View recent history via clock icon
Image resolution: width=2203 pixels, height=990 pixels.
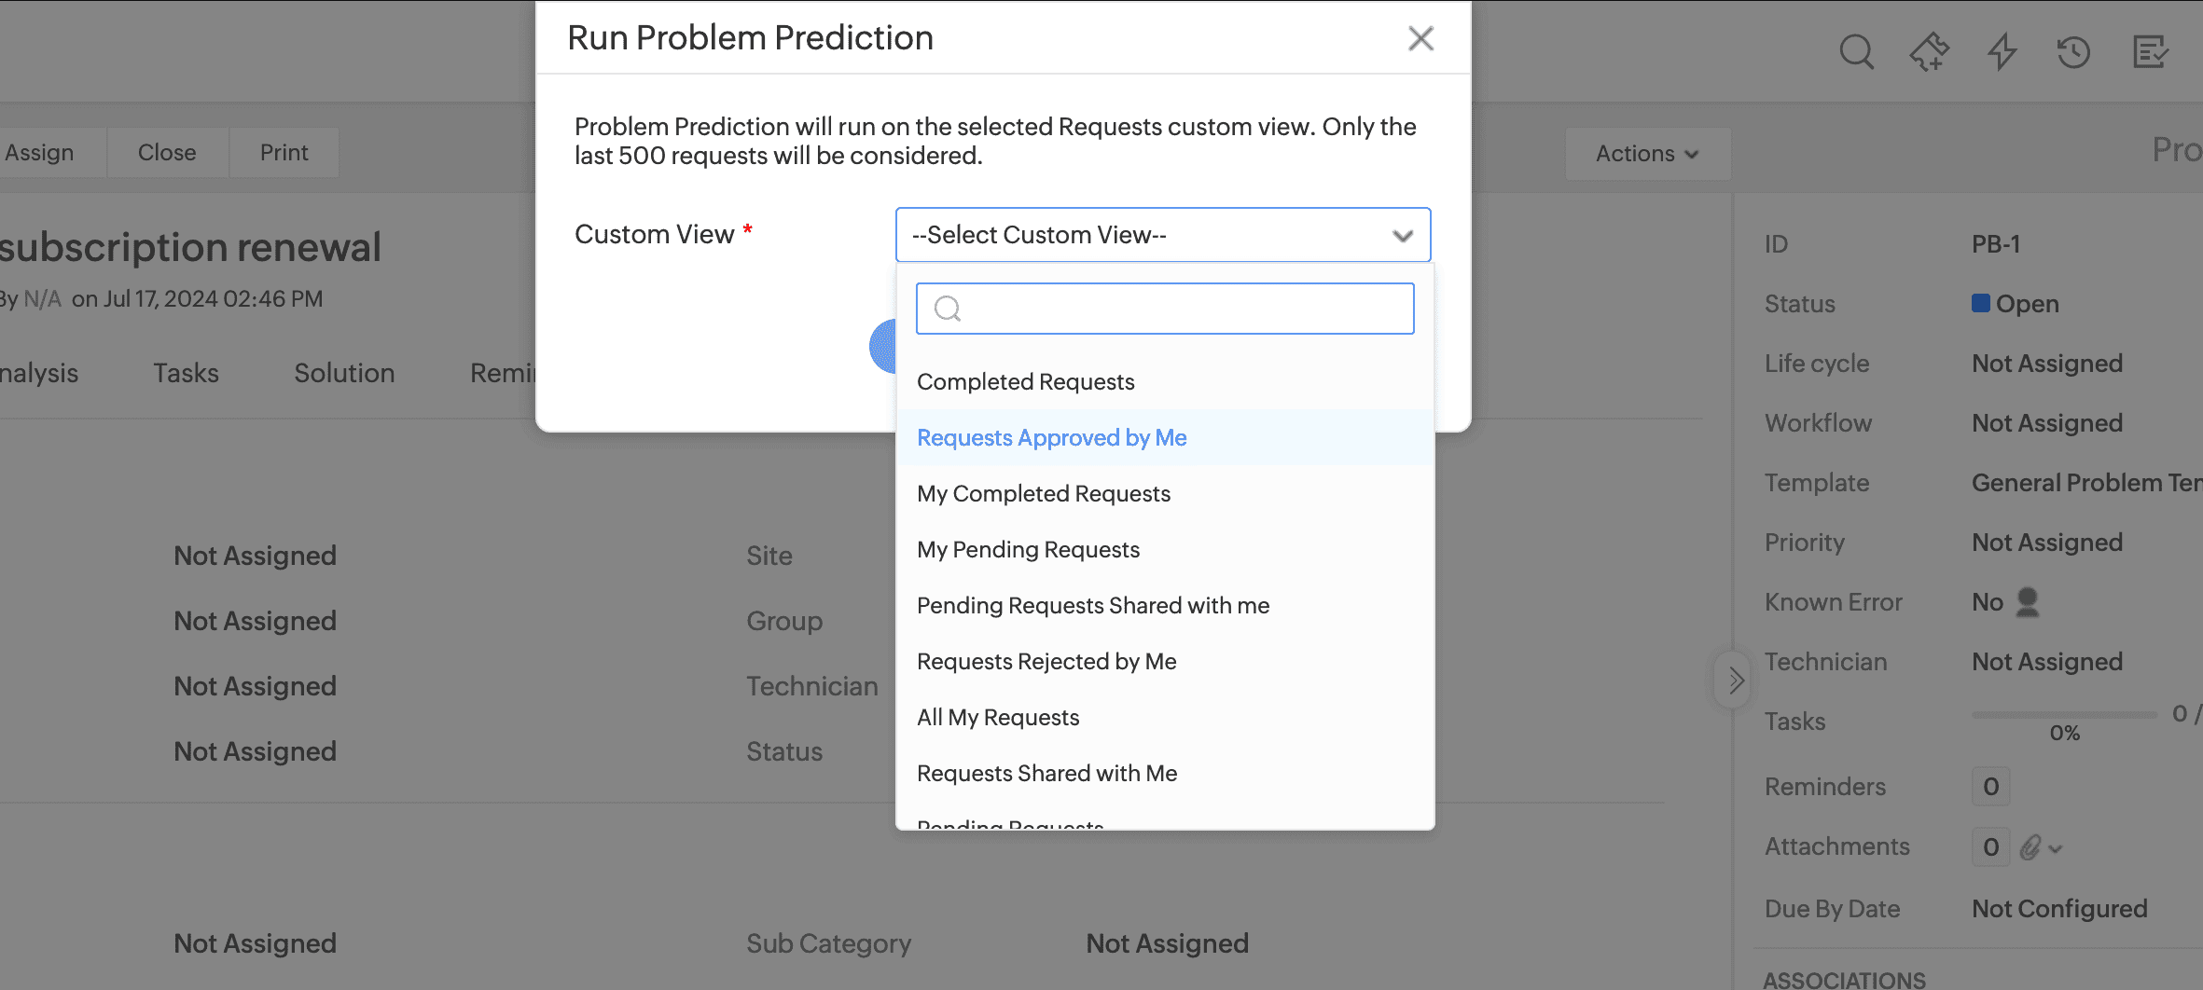coord(2074,53)
